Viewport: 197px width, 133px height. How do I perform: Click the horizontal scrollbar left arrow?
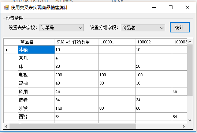(6, 126)
